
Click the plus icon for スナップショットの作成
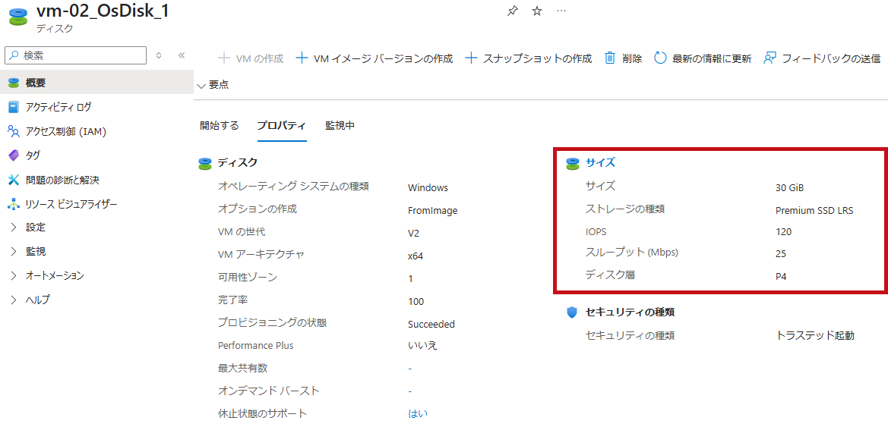coord(471,58)
